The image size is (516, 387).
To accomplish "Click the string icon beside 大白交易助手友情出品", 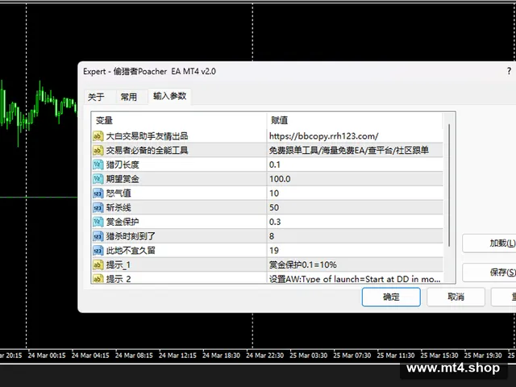I will pos(98,136).
